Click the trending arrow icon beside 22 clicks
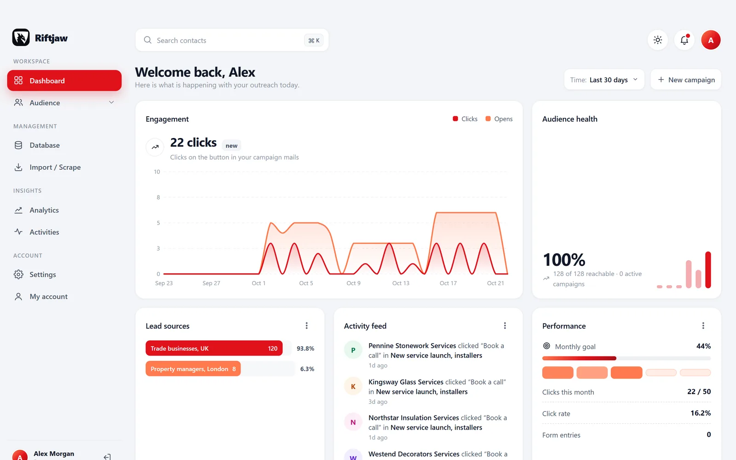This screenshot has width=736, height=460. (x=155, y=147)
